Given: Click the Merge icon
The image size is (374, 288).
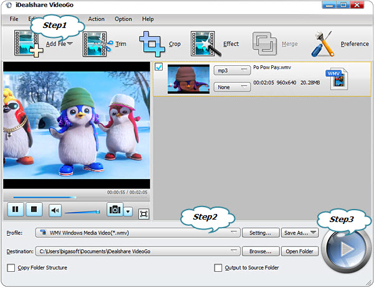Looking at the screenshot, I should coord(264,44).
